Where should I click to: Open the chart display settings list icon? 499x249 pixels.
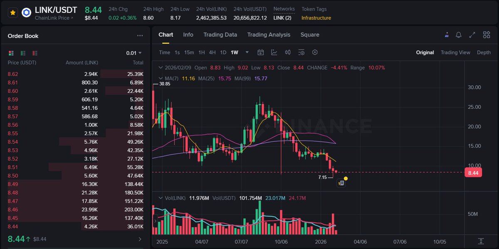pos(301,52)
